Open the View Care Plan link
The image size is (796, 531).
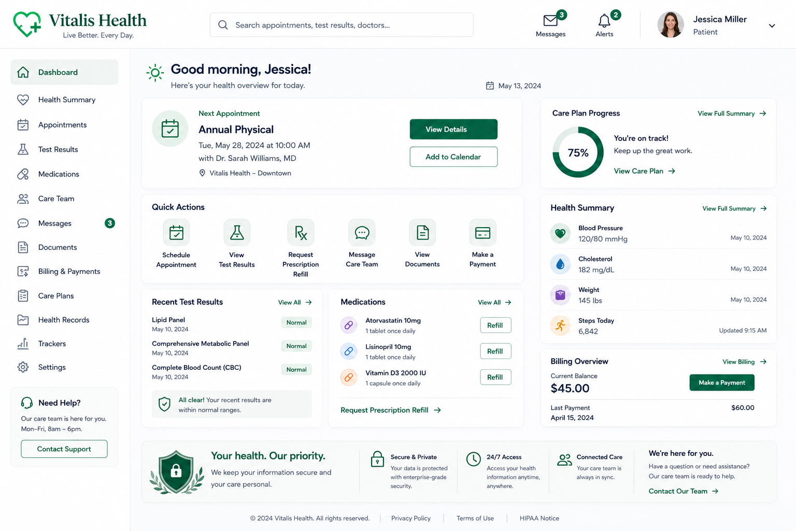pyautogui.click(x=645, y=171)
